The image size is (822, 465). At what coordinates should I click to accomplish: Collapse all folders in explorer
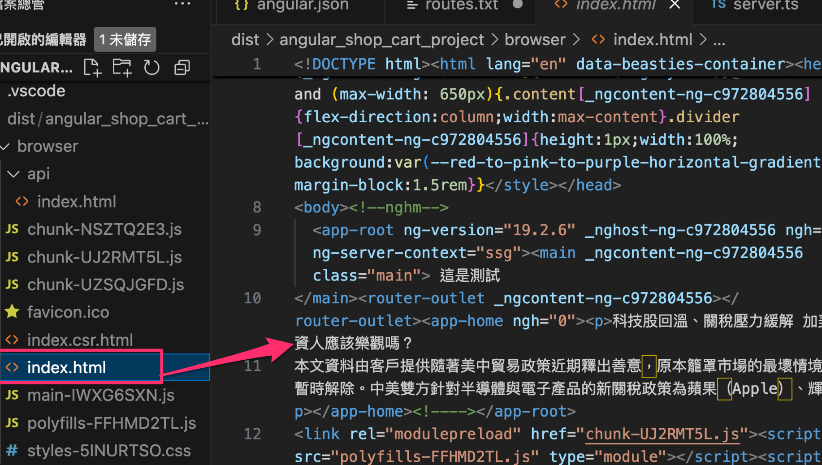pos(182,68)
